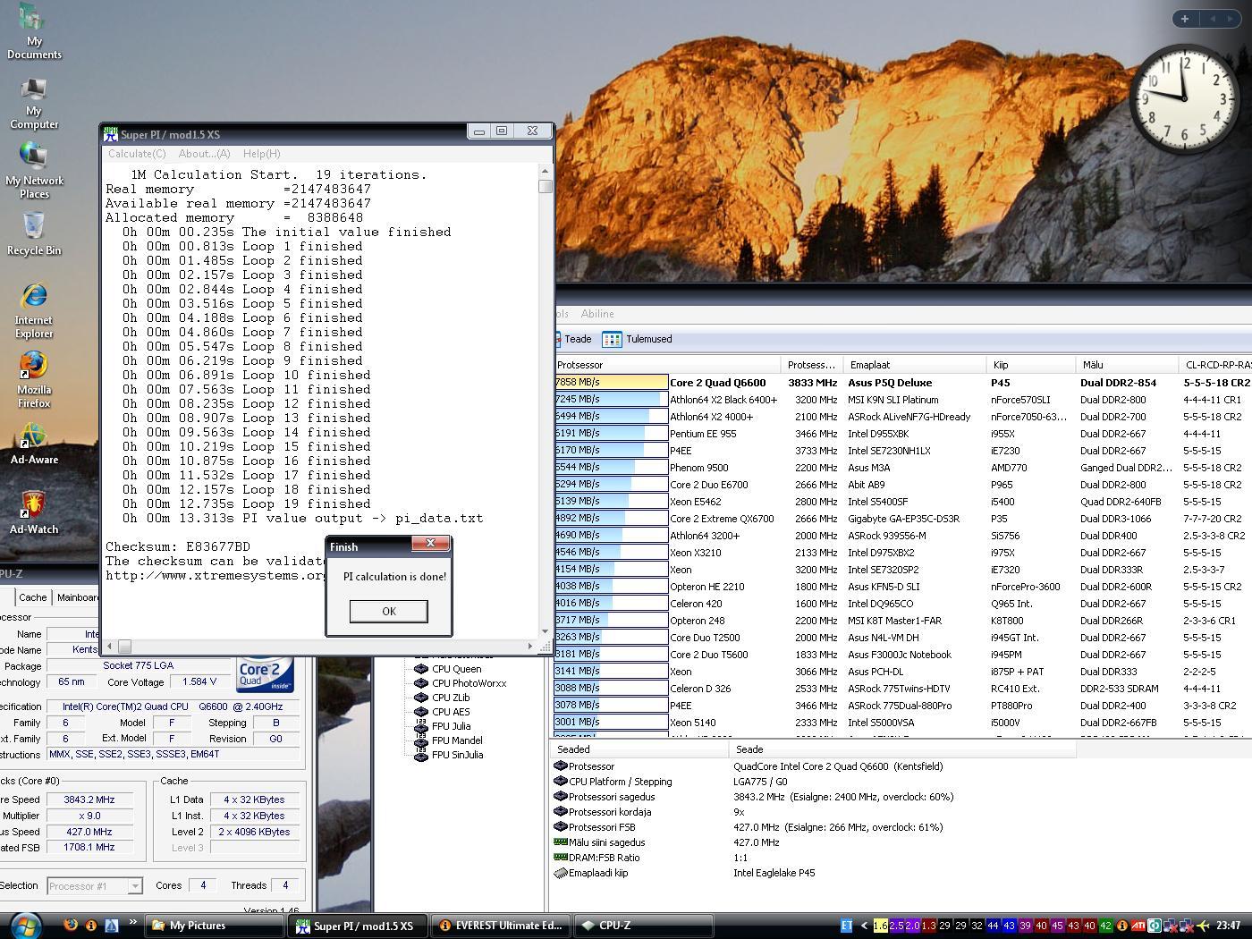Switch to My Pictures taskbar button

pyautogui.click(x=214, y=926)
